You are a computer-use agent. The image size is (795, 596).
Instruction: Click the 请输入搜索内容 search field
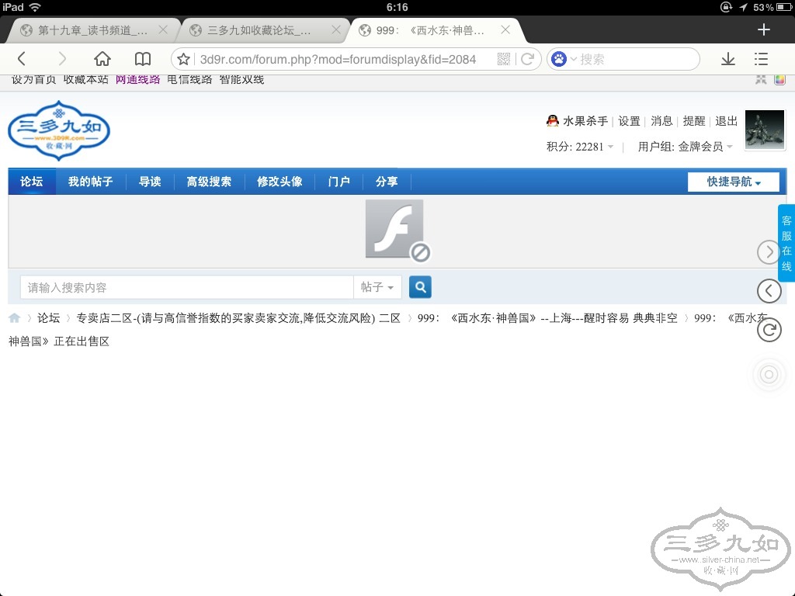186,287
